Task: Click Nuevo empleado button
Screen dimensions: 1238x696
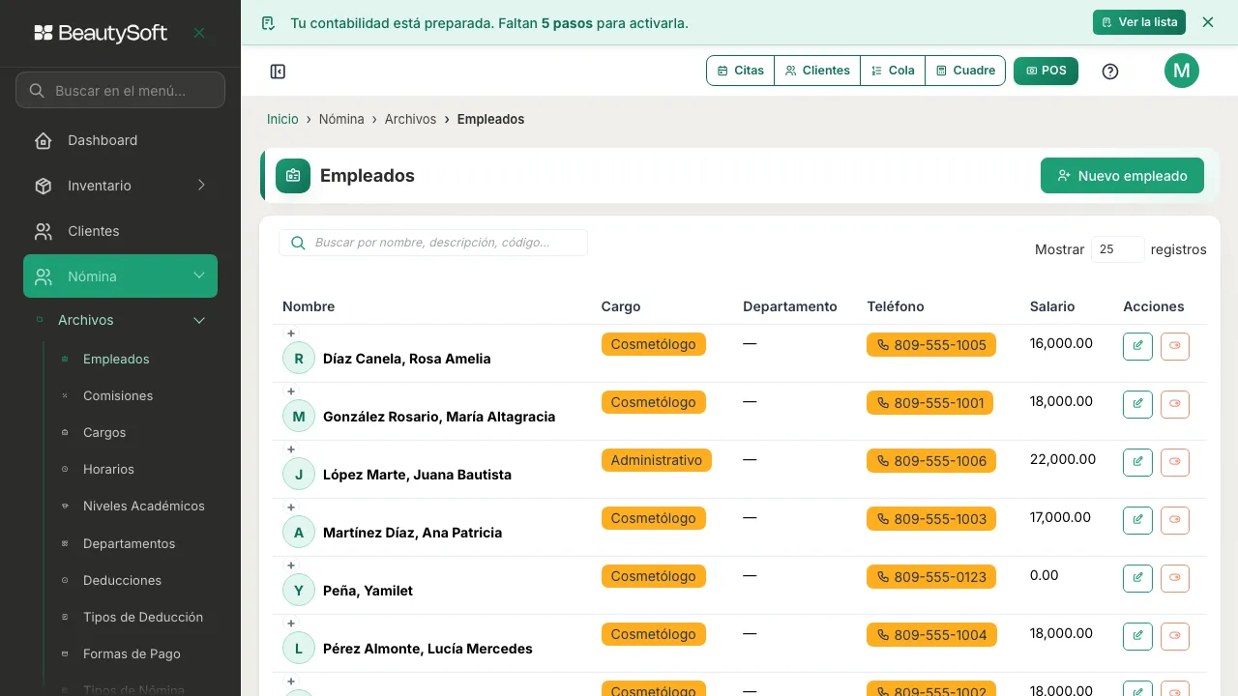Action: coord(1122,176)
